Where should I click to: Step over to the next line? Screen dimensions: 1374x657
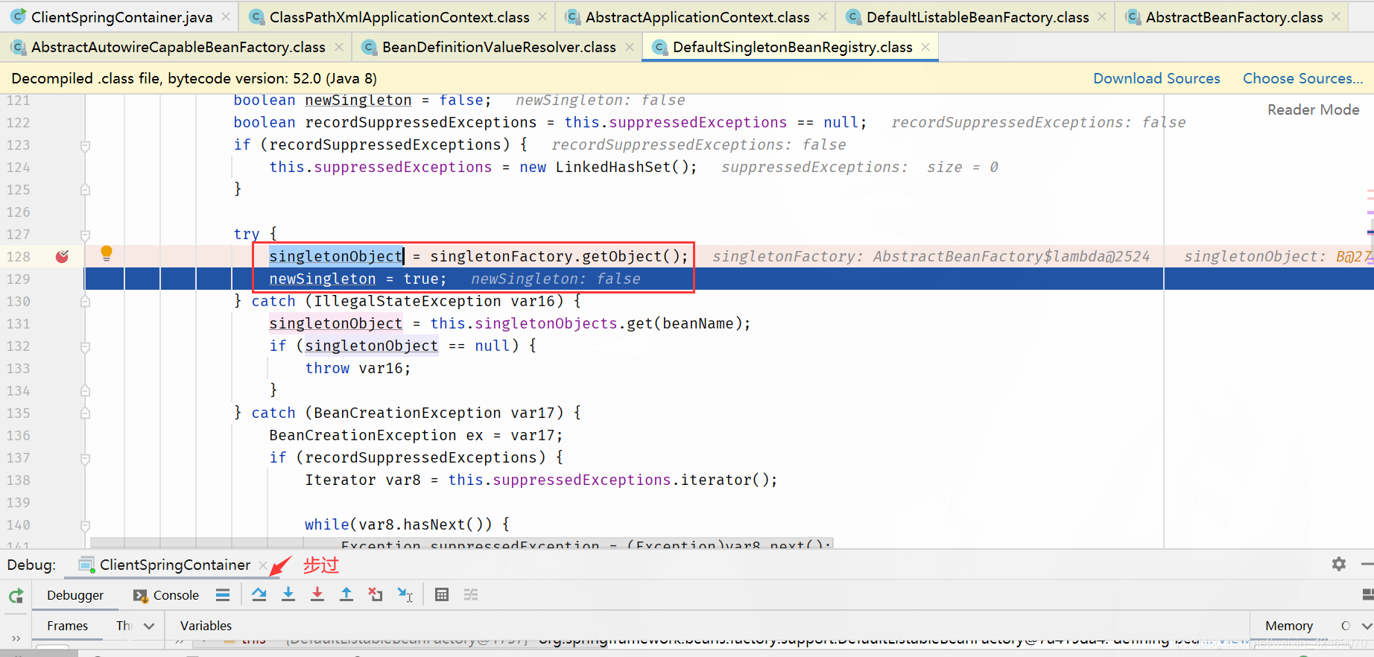pos(259,594)
